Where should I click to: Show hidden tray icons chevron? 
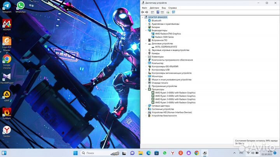pyautogui.click(x=234, y=153)
